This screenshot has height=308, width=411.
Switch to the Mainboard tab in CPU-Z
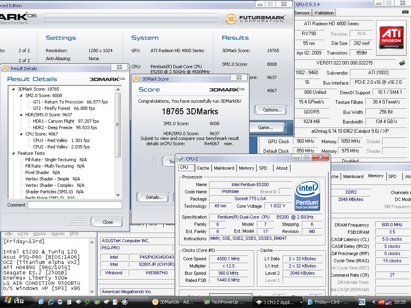tap(224, 168)
